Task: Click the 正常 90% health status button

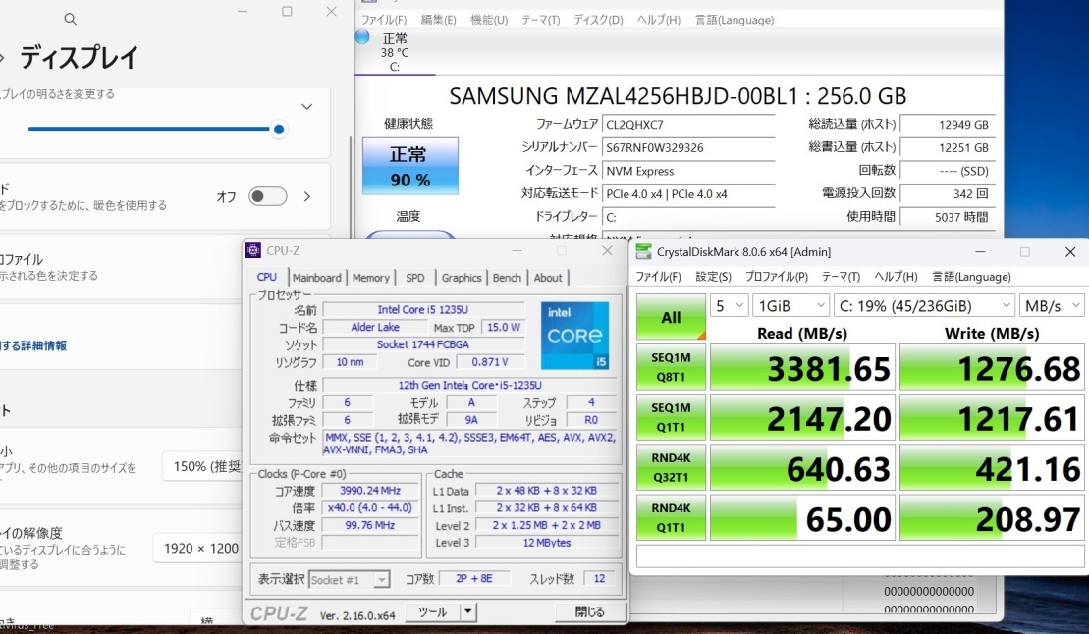Action: [410, 165]
